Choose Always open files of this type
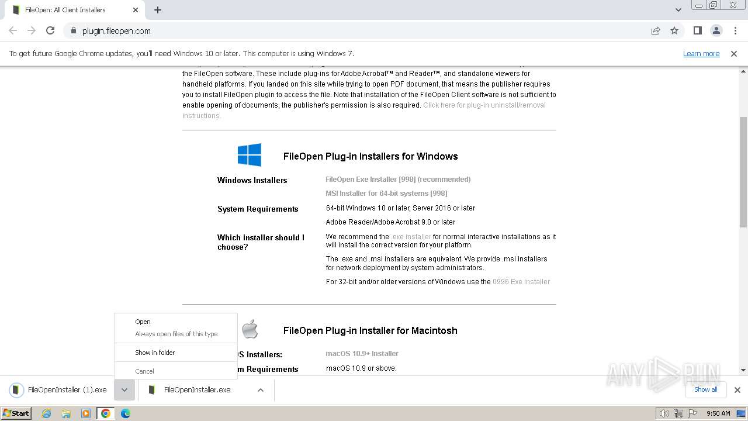The image size is (748, 421). click(x=176, y=334)
